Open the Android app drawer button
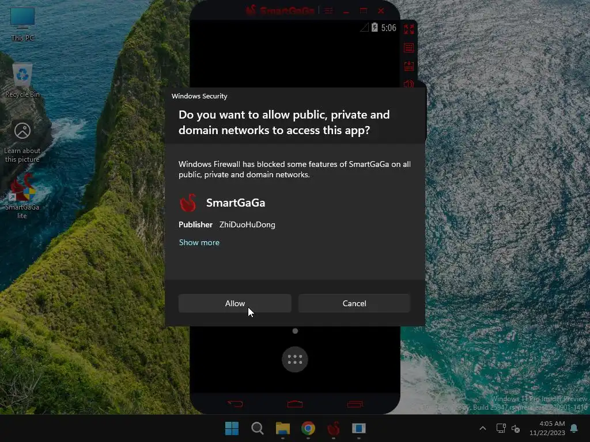This screenshot has height=442, width=590. tap(295, 359)
